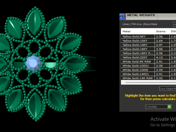The width and height of the screenshot is (176, 132).
Task: Click the 2.64 grams cell
Action: click(162, 41)
